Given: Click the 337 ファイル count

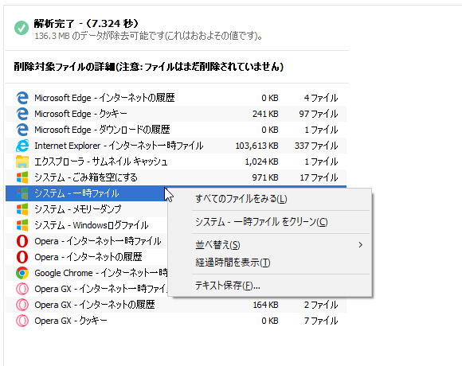Looking at the screenshot, I should 316,146.
